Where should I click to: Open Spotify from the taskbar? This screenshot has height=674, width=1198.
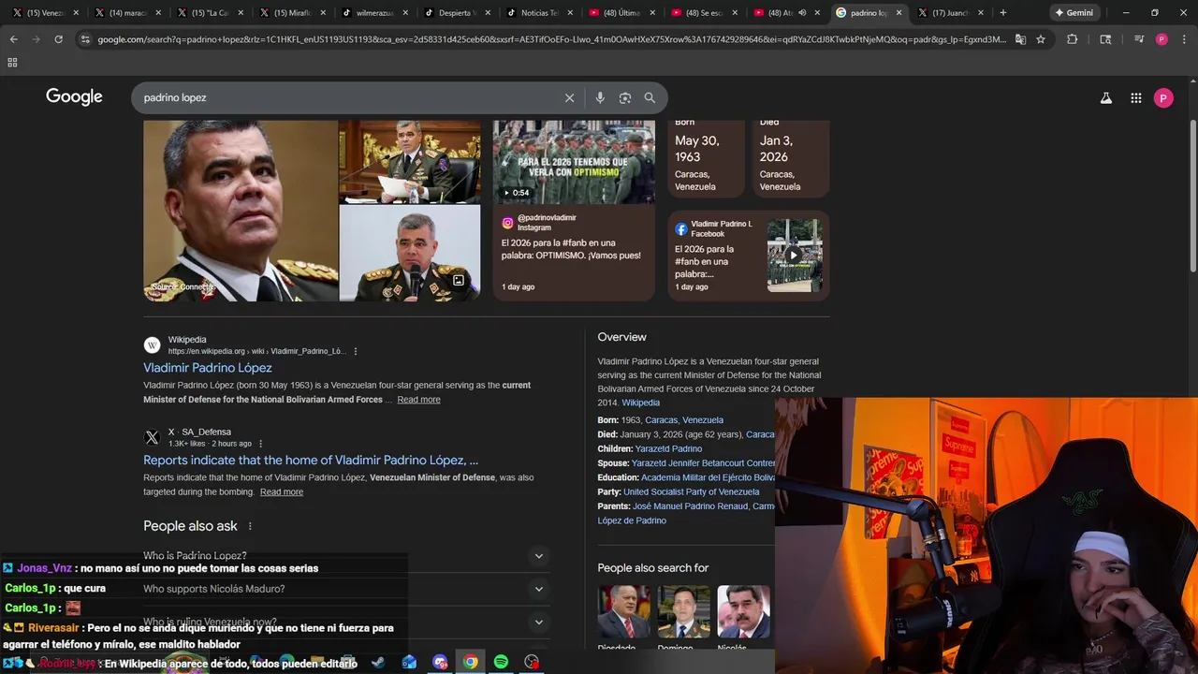pyautogui.click(x=501, y=662)
